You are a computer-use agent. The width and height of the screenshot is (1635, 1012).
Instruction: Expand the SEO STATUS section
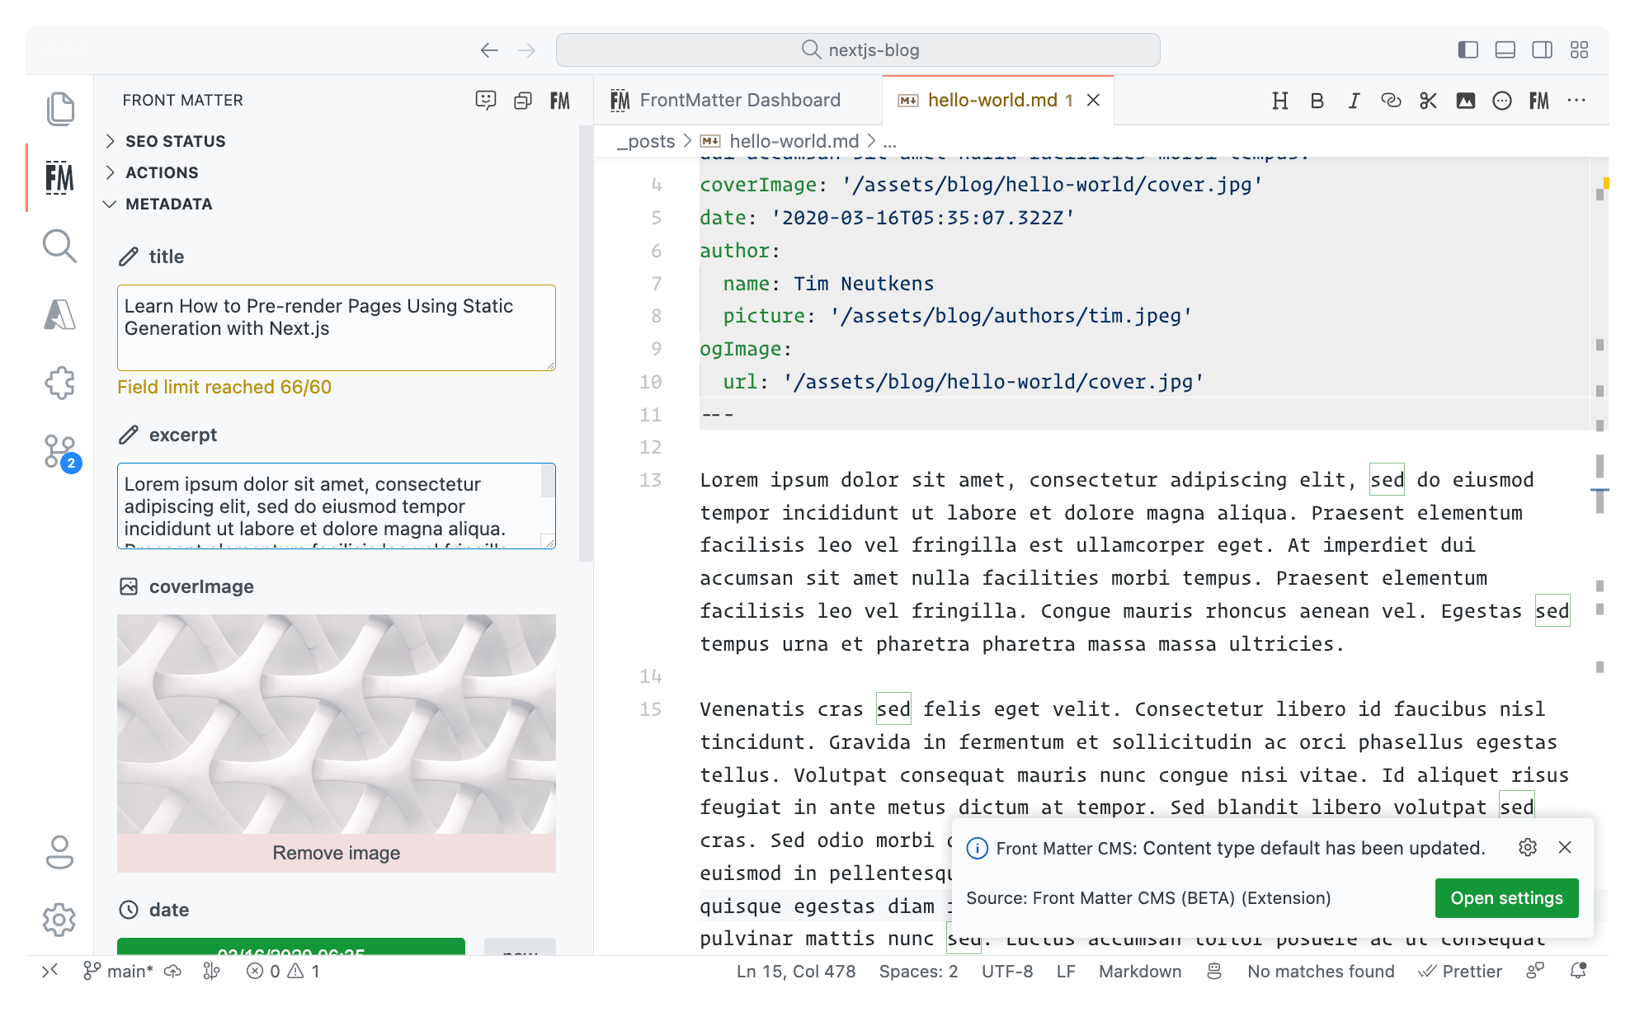[176, 141]
